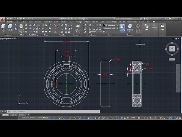Toggle snap mode in status bar

tap(54, 118)
